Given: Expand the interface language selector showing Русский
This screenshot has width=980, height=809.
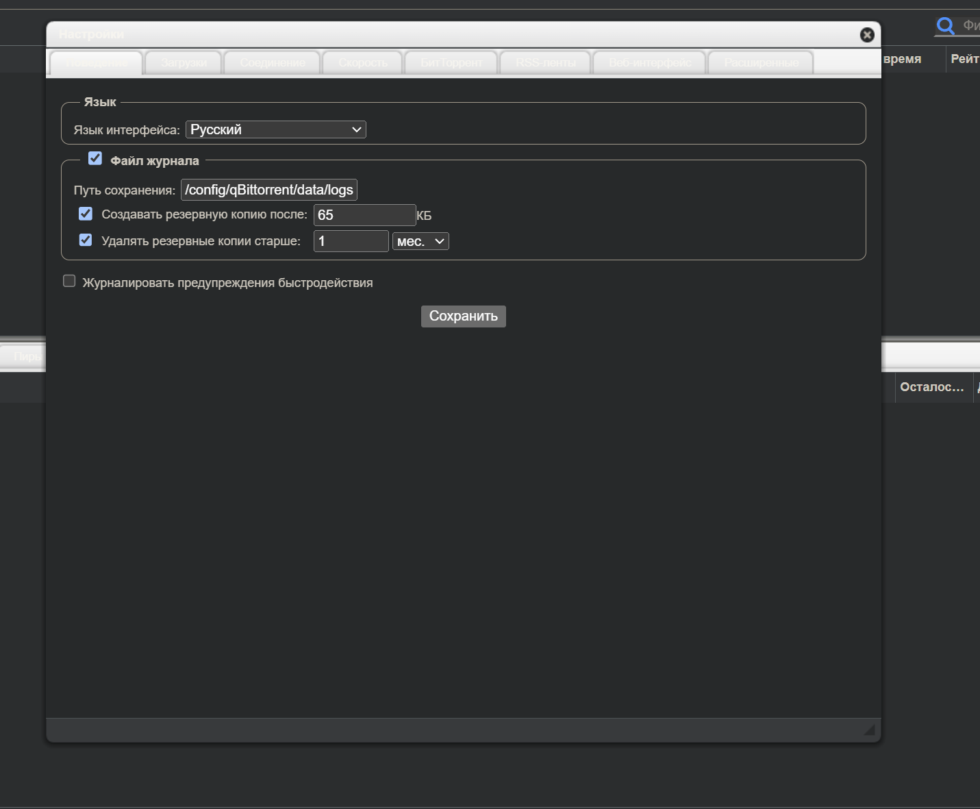Looking at the screenshot, I should point(275,129).
